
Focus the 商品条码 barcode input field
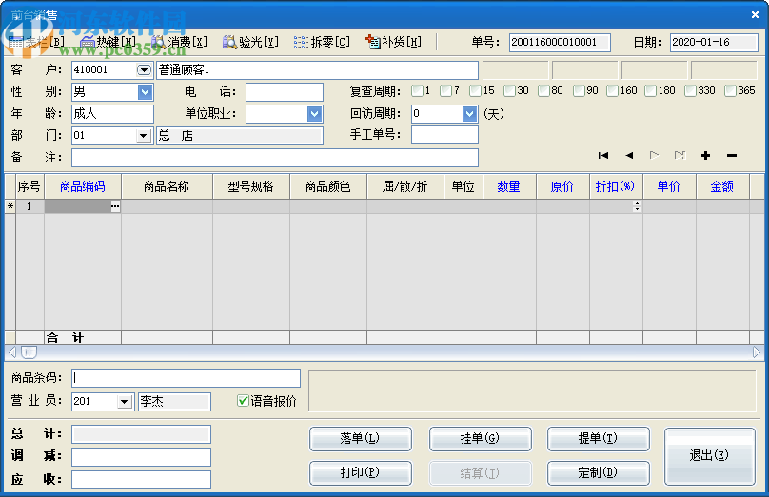coord(186,378)
